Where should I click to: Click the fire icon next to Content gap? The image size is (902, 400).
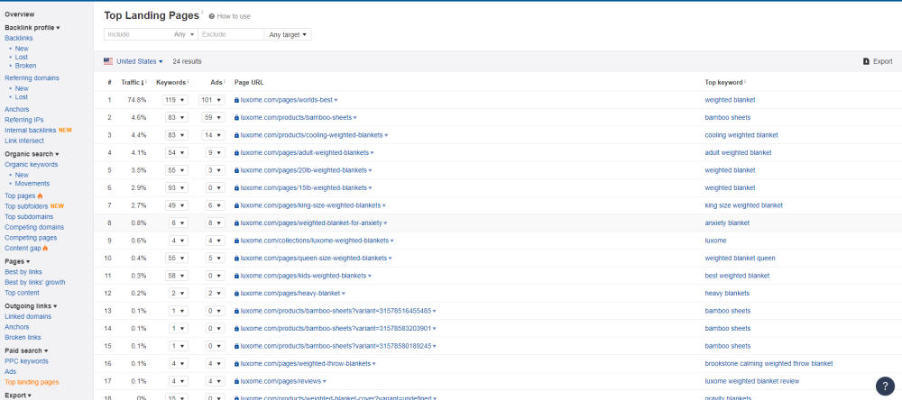click(x=45, y=248)
